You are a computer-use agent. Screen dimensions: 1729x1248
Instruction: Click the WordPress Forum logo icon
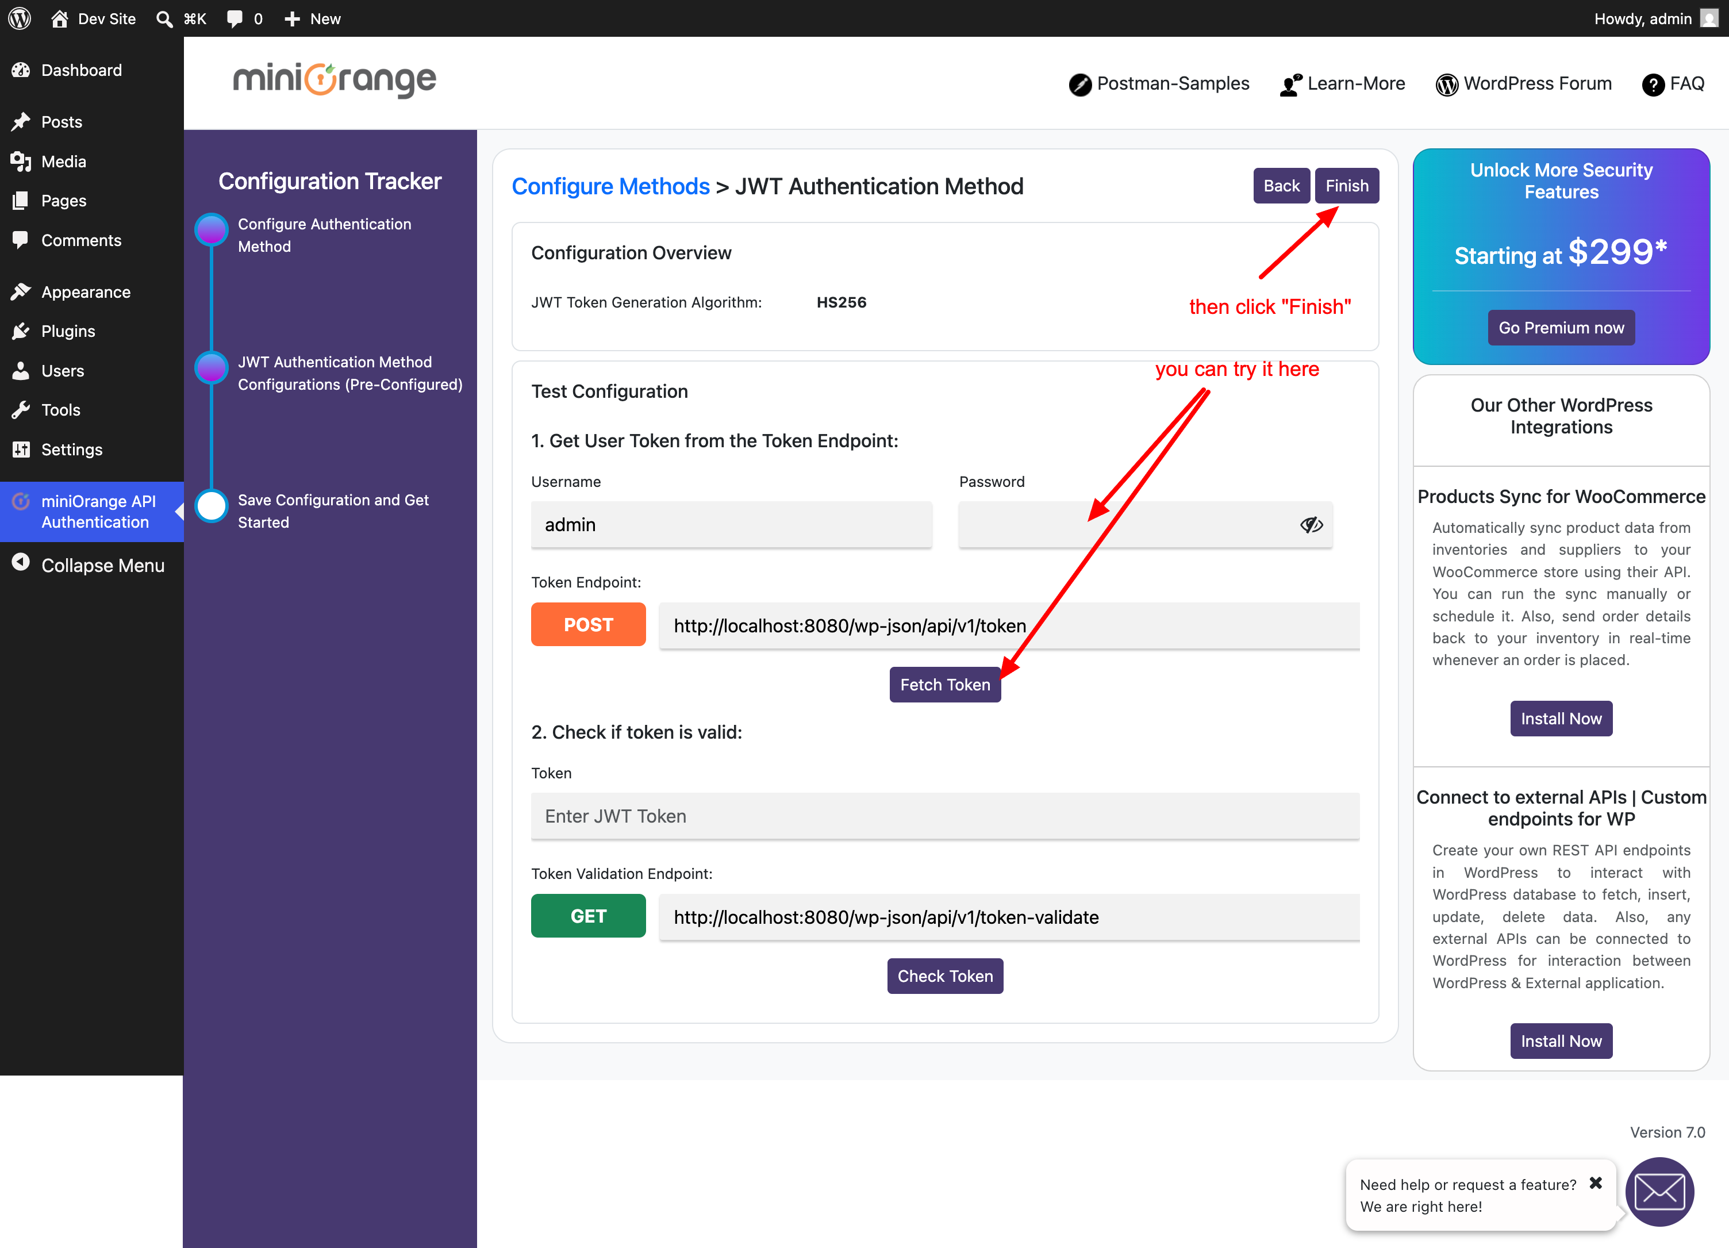pos(1446,85)
